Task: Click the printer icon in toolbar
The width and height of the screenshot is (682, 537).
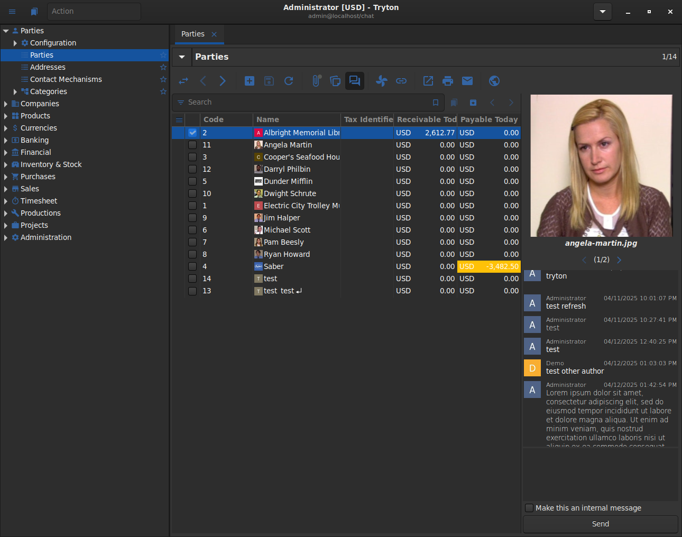Action: [x=448, y=81]
